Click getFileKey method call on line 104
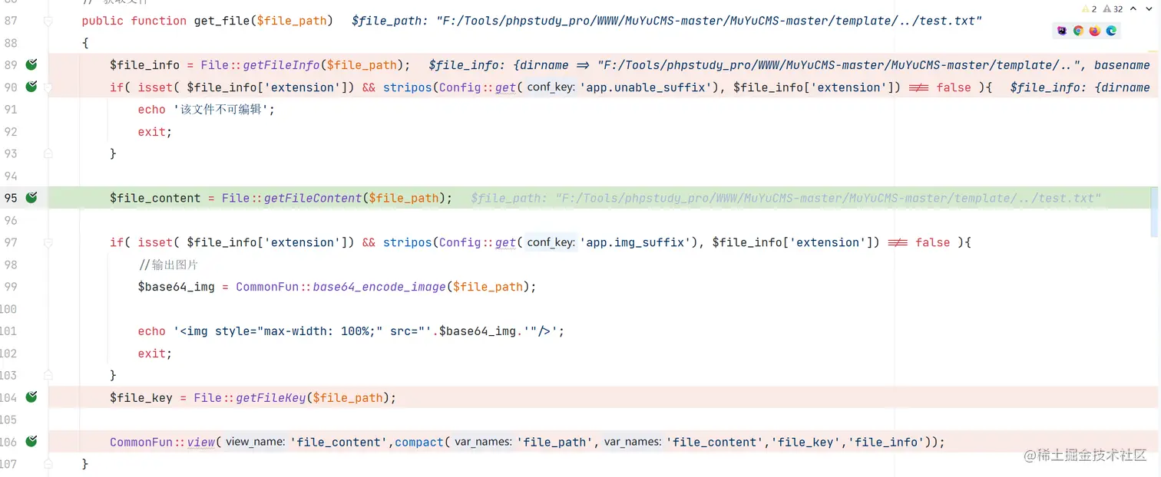The height and width of the screenshot is (477, 1161). 270,397
